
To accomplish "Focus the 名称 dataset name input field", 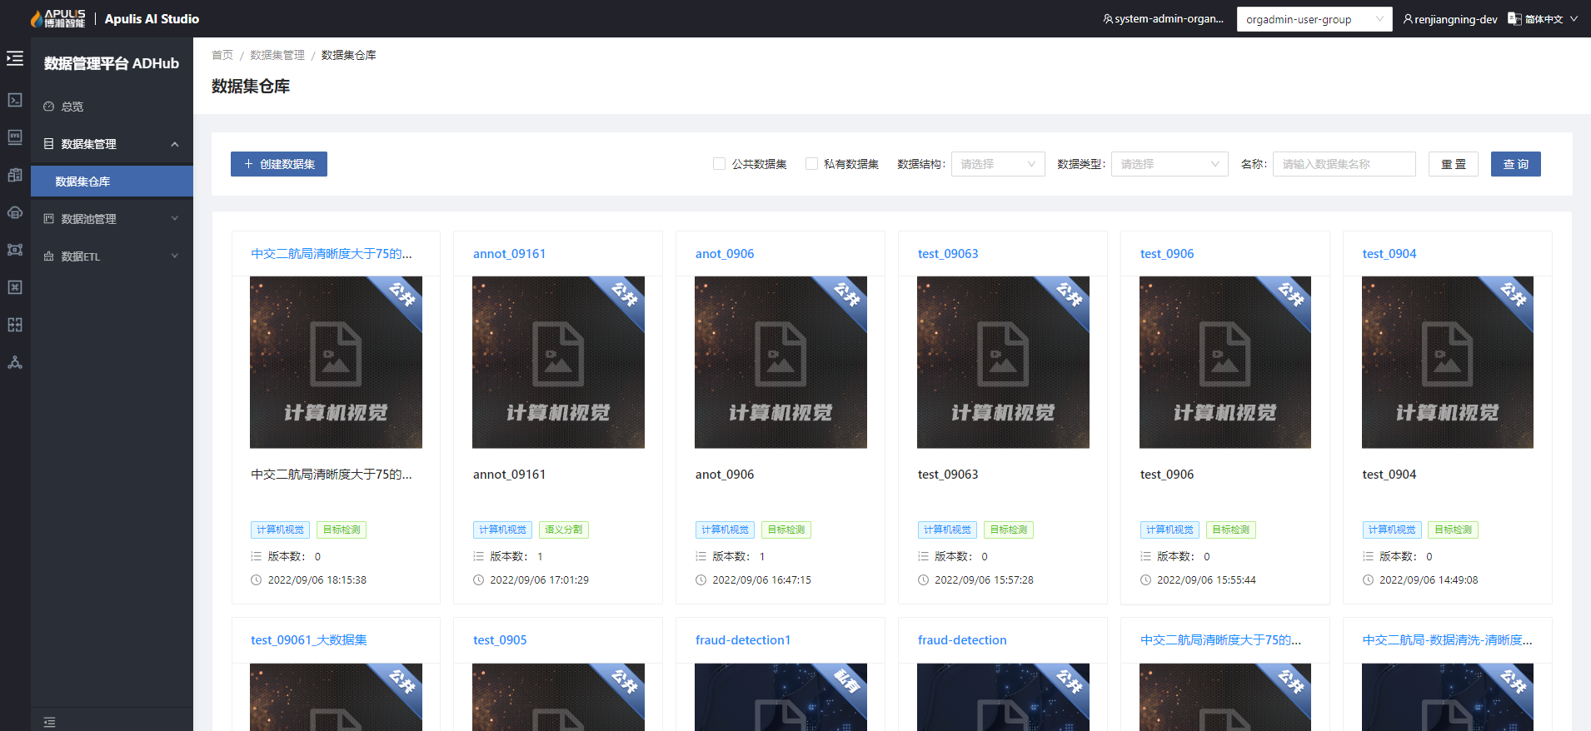I will (x=1344, y=164).
